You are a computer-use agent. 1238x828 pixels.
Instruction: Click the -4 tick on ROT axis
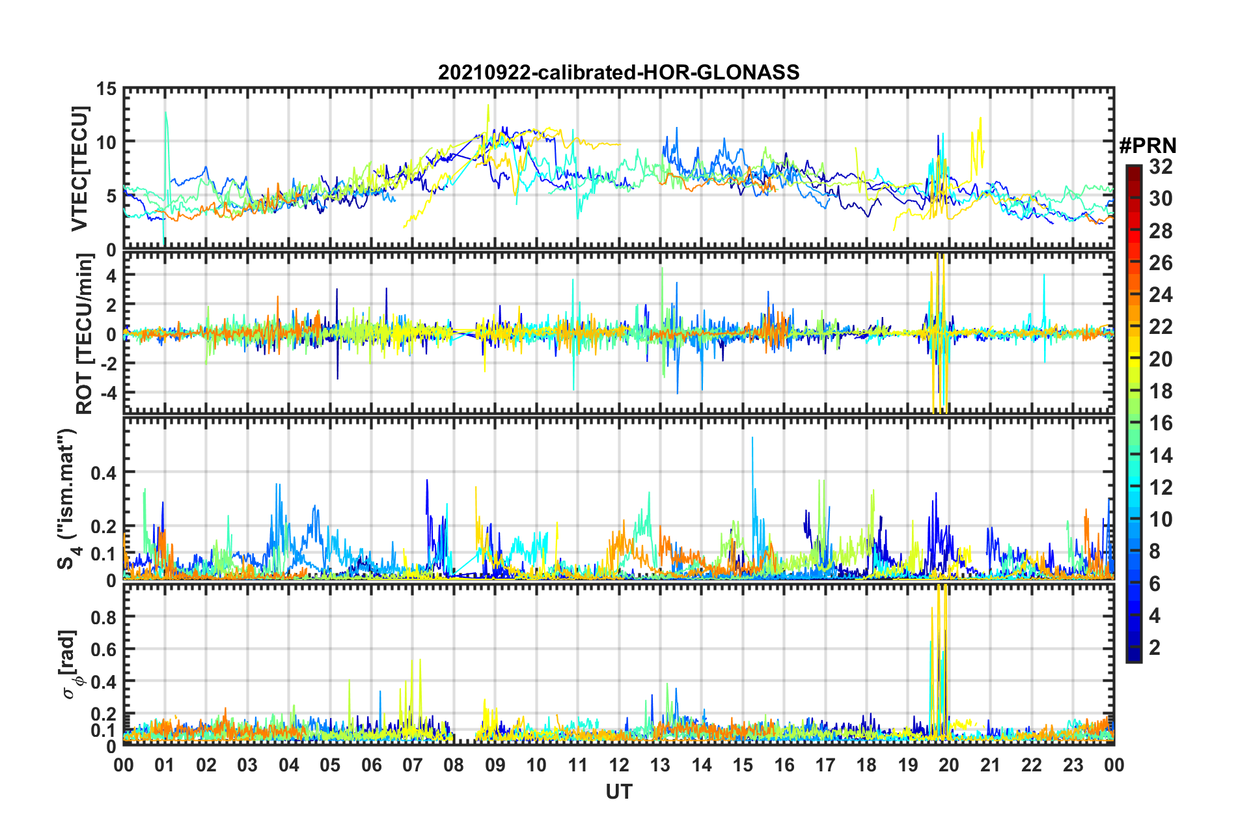[x=107, y=393]
